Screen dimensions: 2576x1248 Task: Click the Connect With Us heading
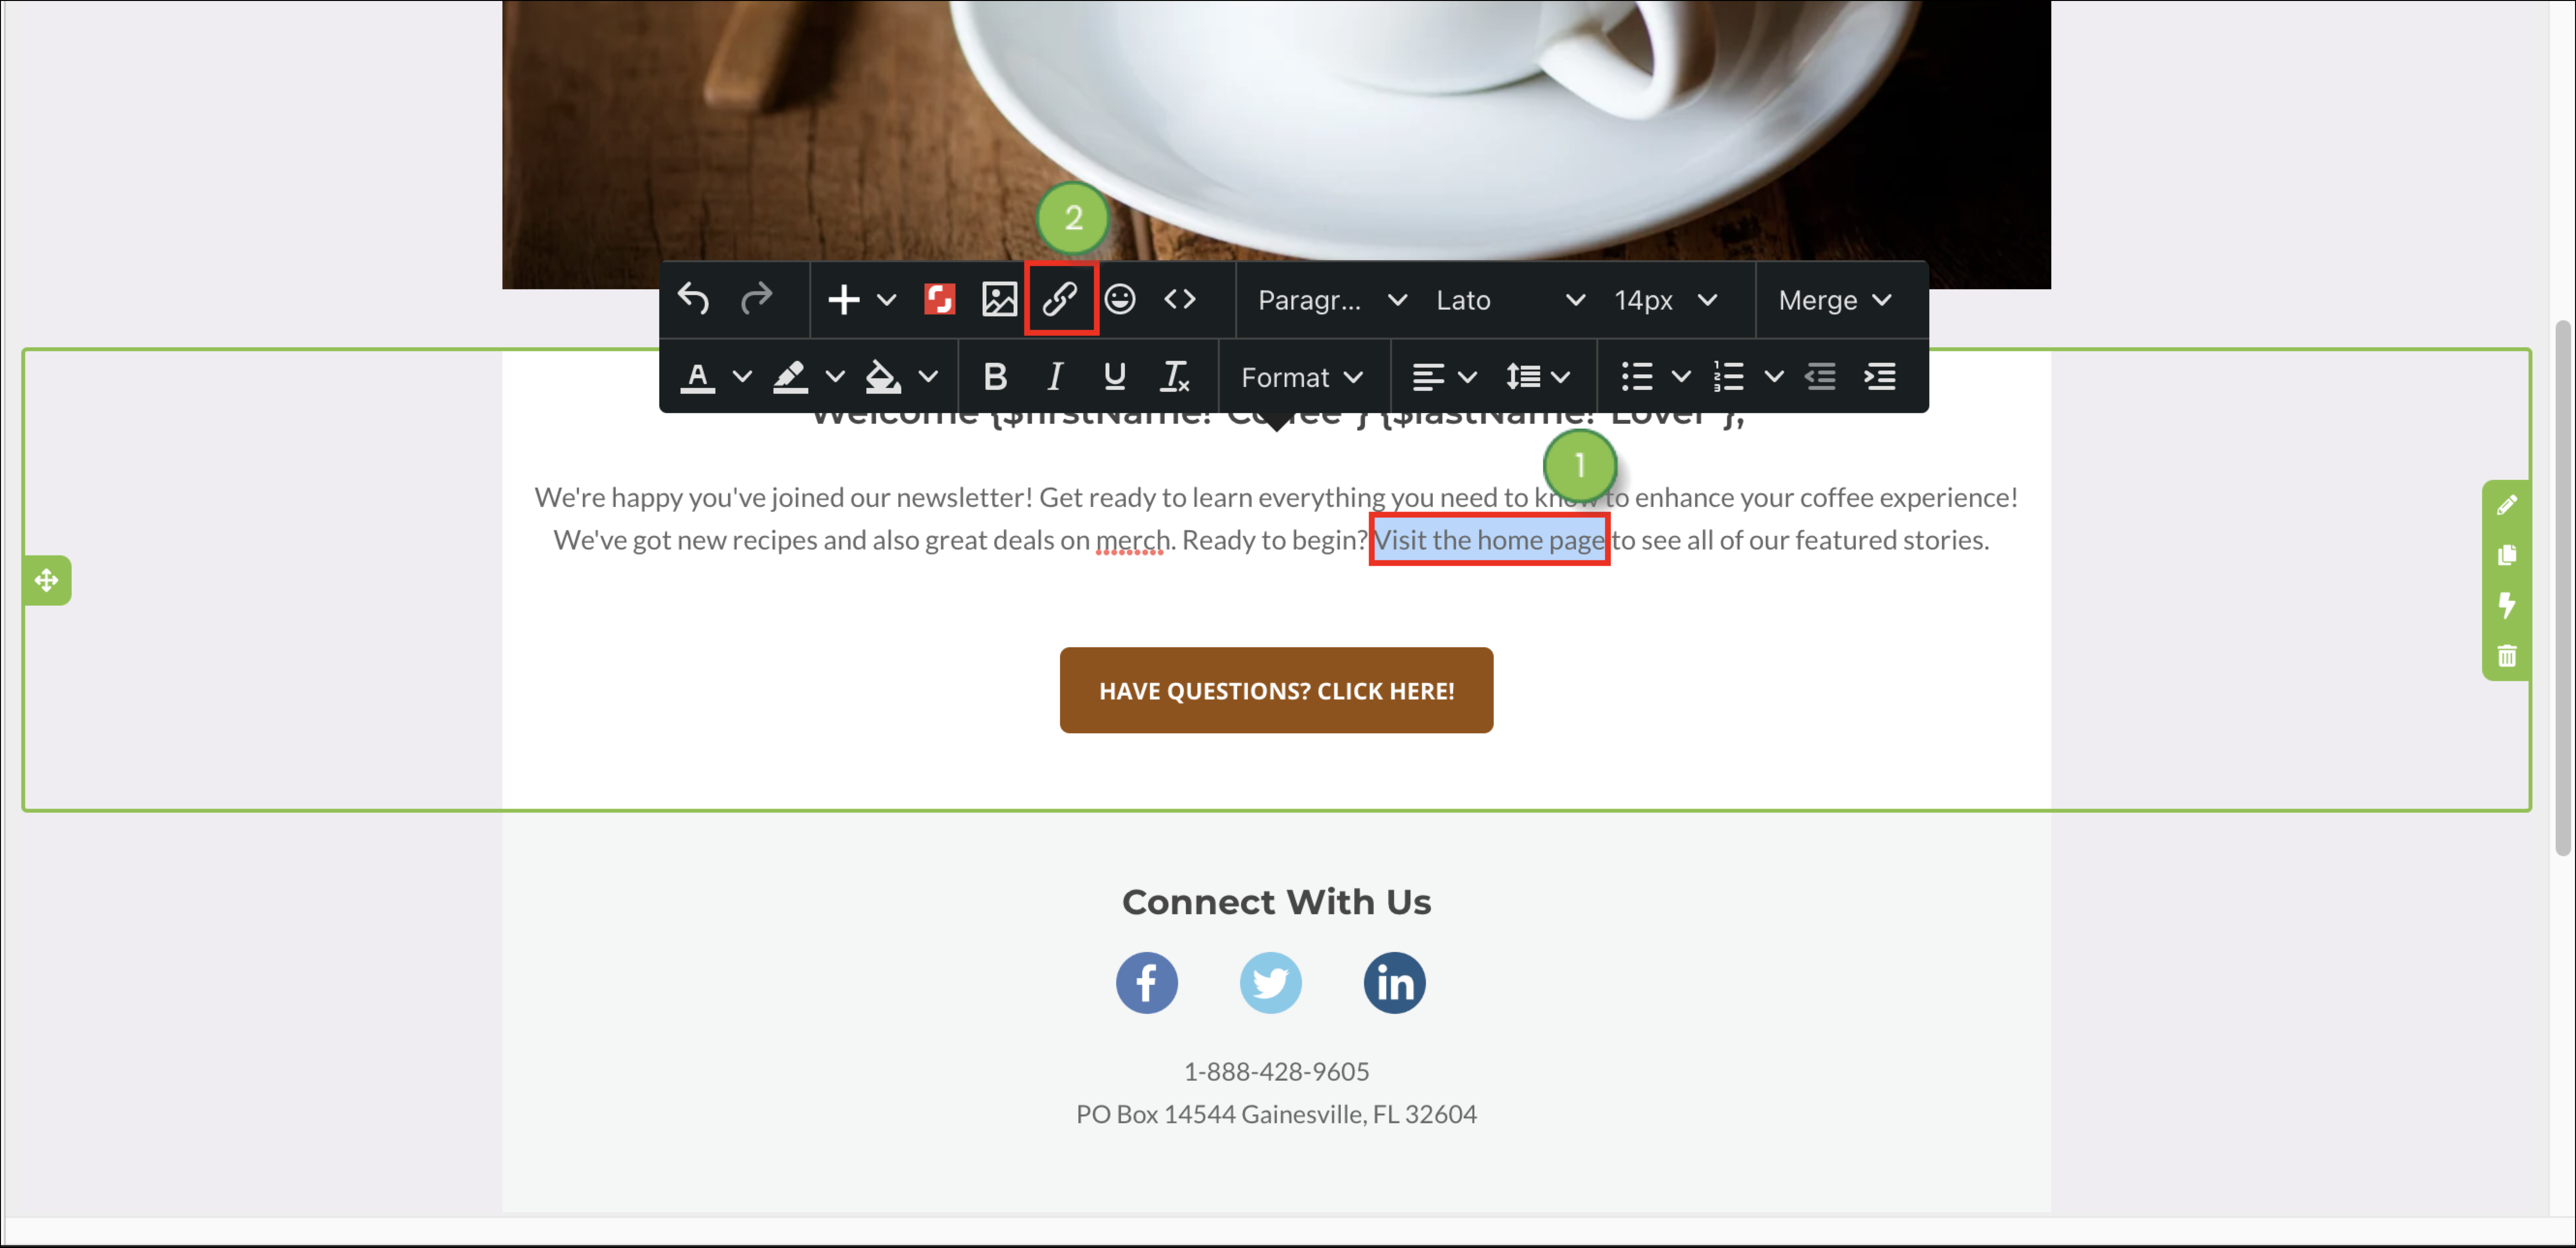pos(1276,902)
